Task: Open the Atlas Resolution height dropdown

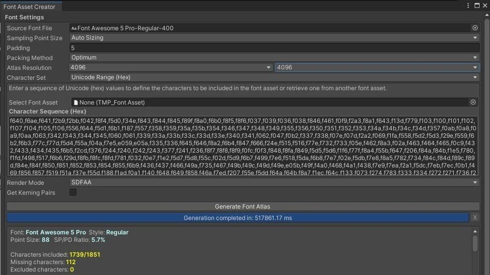Action: (377, 67)
